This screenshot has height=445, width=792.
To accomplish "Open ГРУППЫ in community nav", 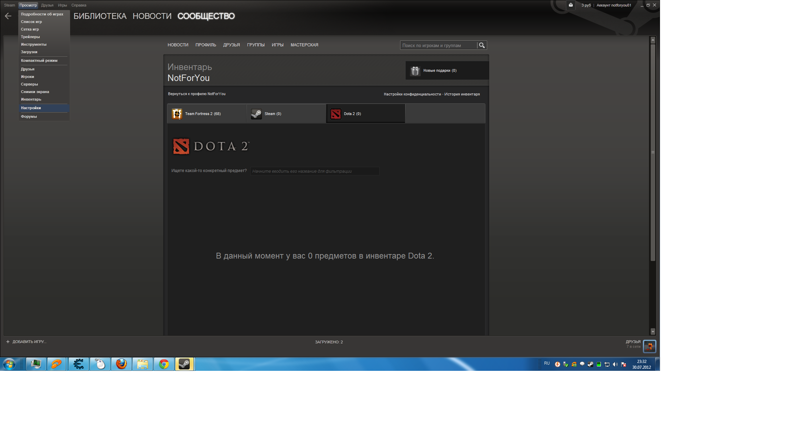I will [256, 45].
